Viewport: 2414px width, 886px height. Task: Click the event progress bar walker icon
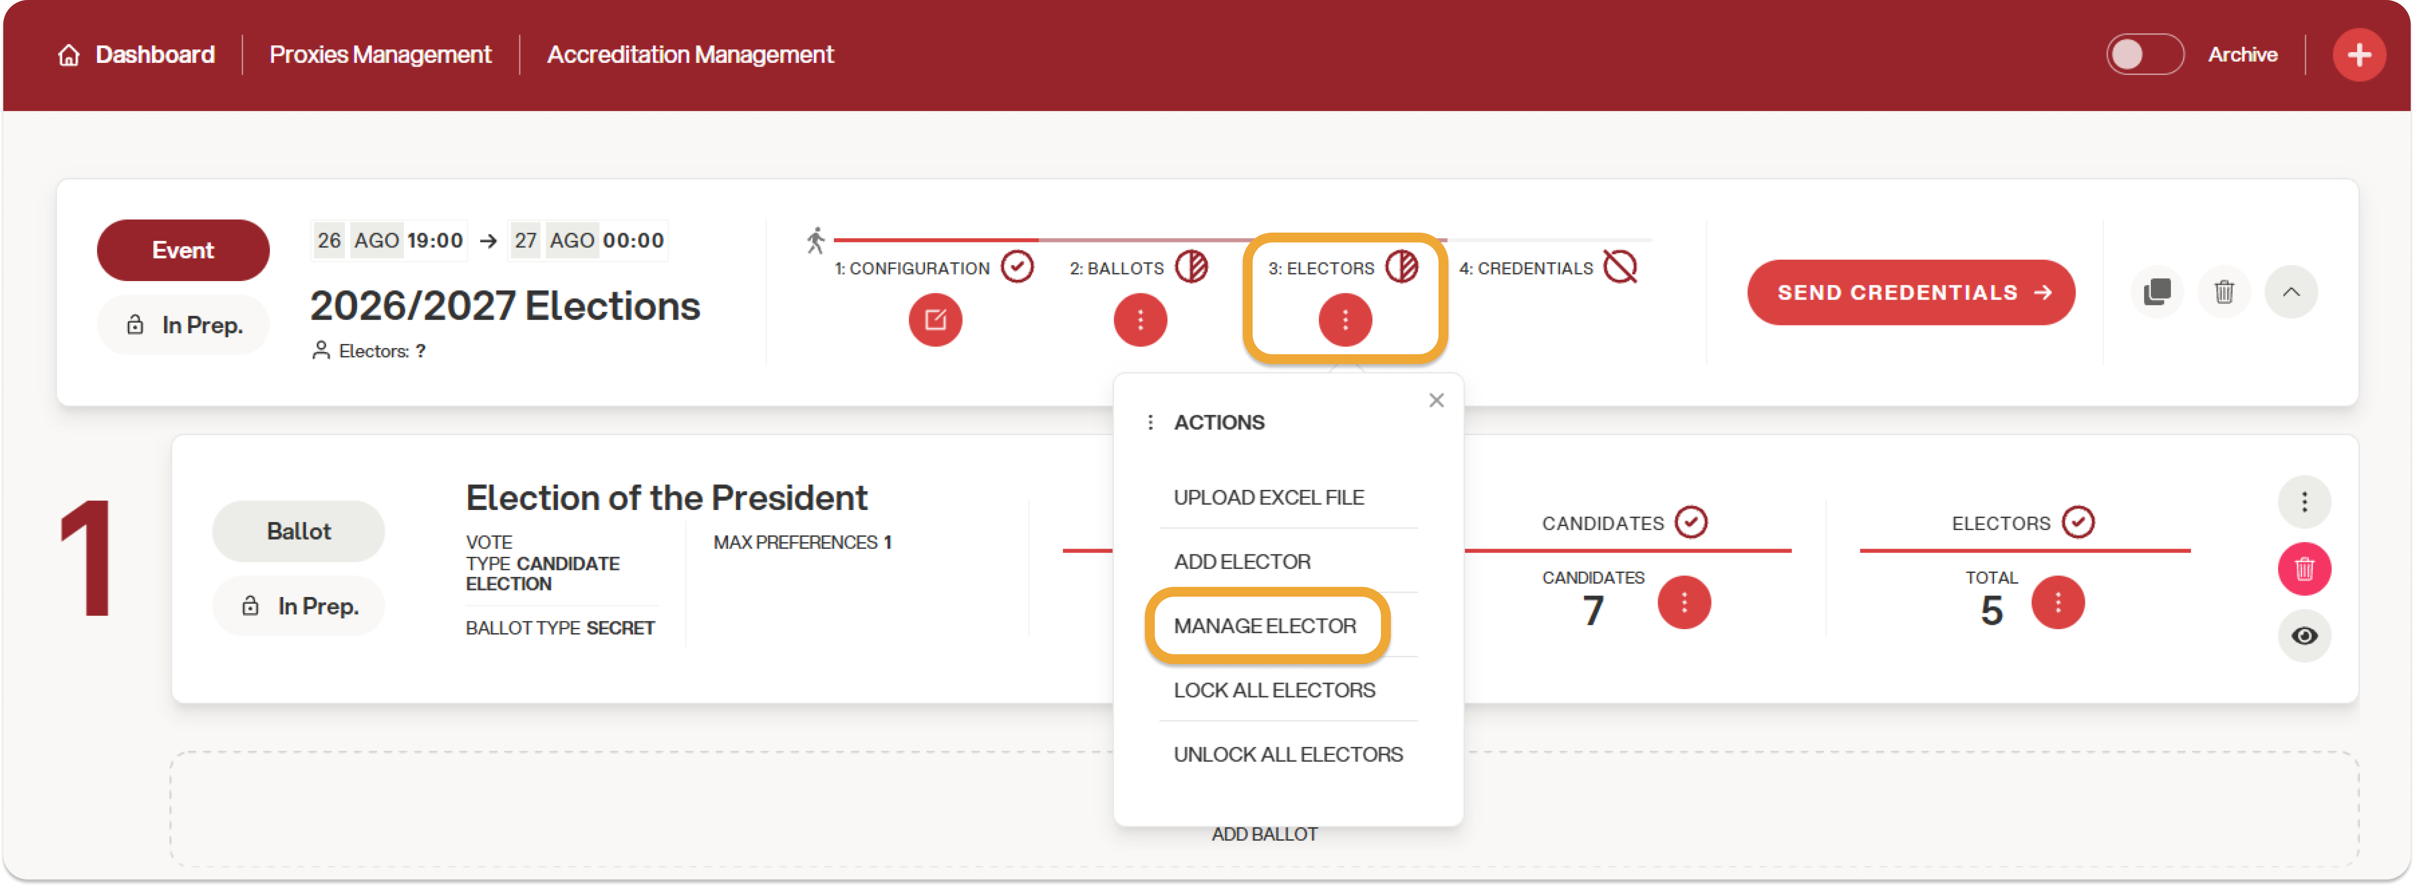click(x=815, y=241)
